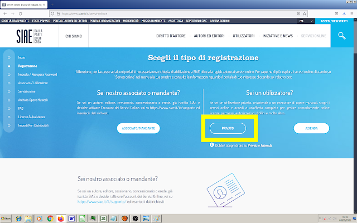The height and width of the screenshot is (223, 357).
Task: Open the Firefox downloads arrow icon
Action: (x=344, y=13)
